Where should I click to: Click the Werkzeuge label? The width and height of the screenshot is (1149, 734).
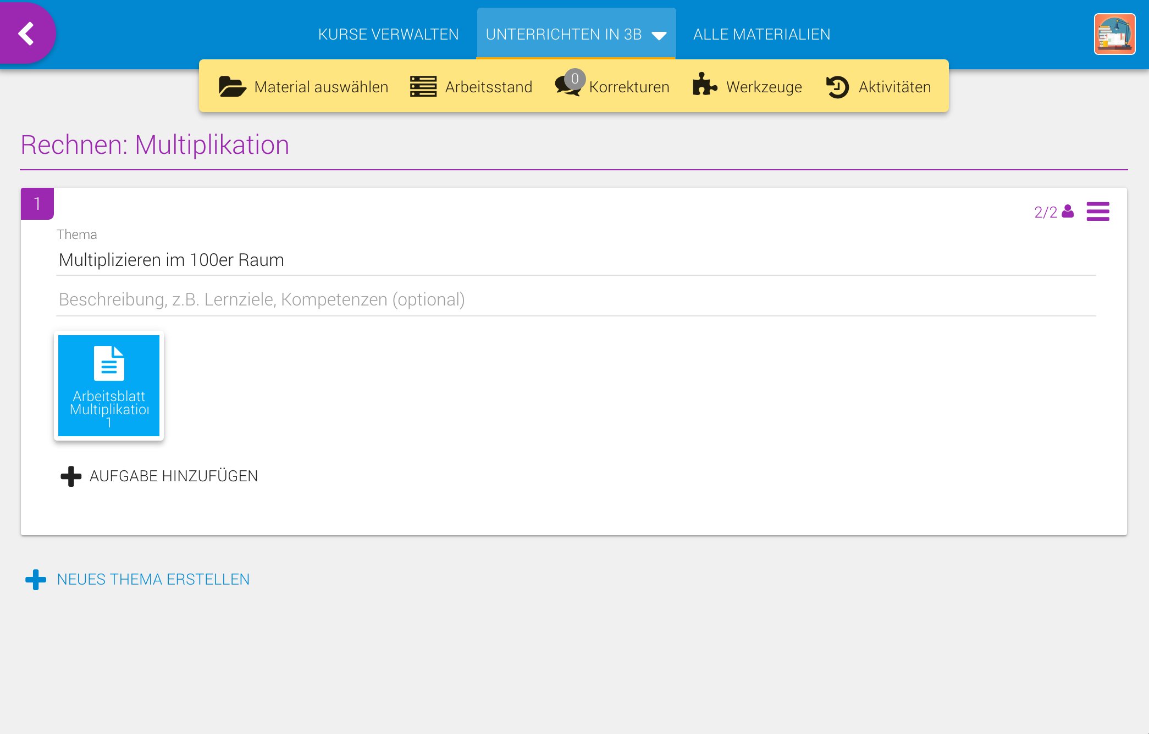tap(764, 87)
